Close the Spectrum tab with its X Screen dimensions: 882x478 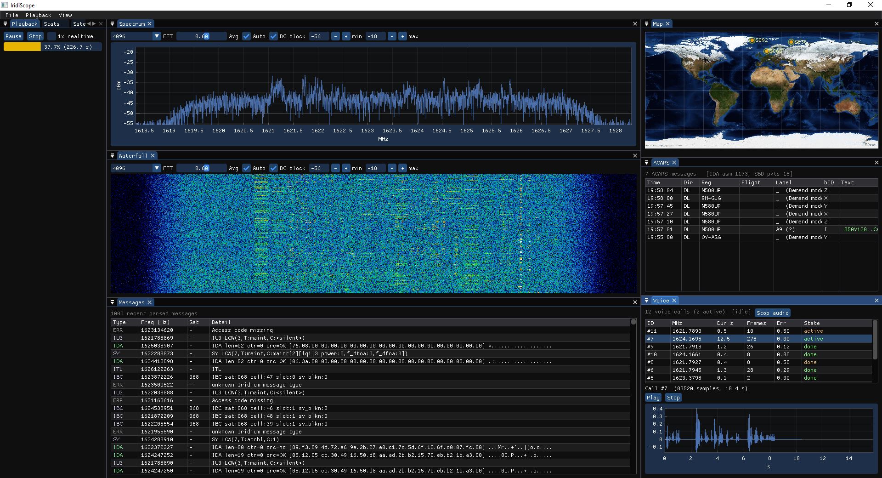[150, 24]
